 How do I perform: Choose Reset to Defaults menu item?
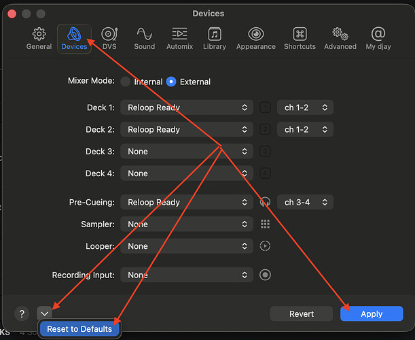coord(79,329)
